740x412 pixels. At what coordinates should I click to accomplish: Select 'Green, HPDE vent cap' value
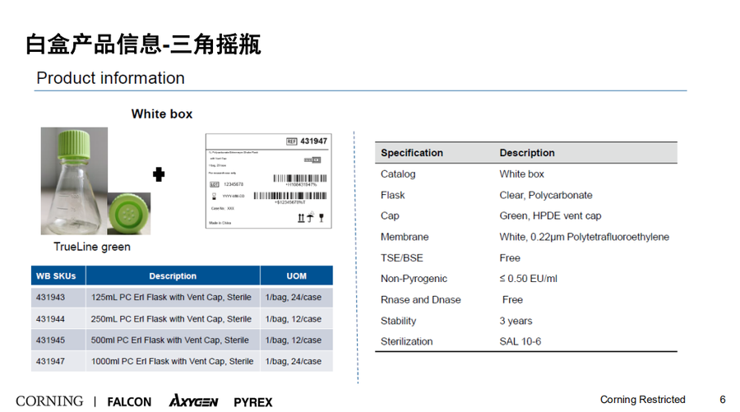click(550, 215)
